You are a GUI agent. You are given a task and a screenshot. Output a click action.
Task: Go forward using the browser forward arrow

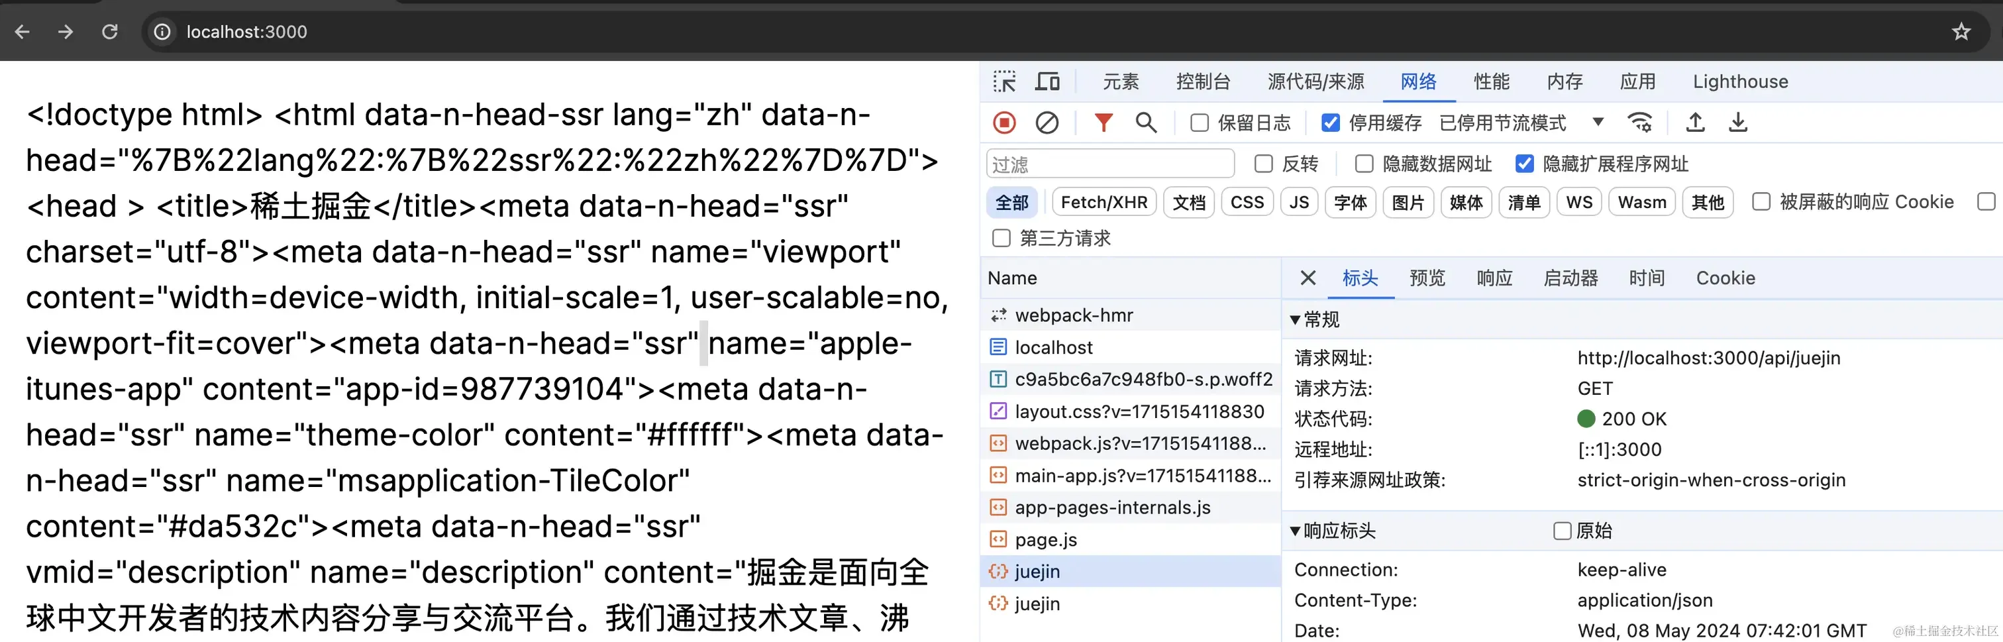tap(66, 32)
